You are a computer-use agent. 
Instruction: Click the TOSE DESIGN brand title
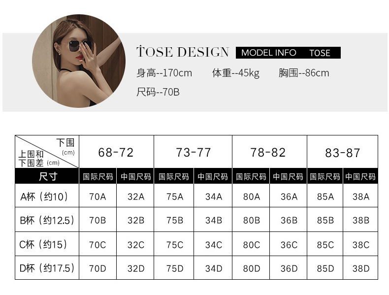[x=182, y=52]
